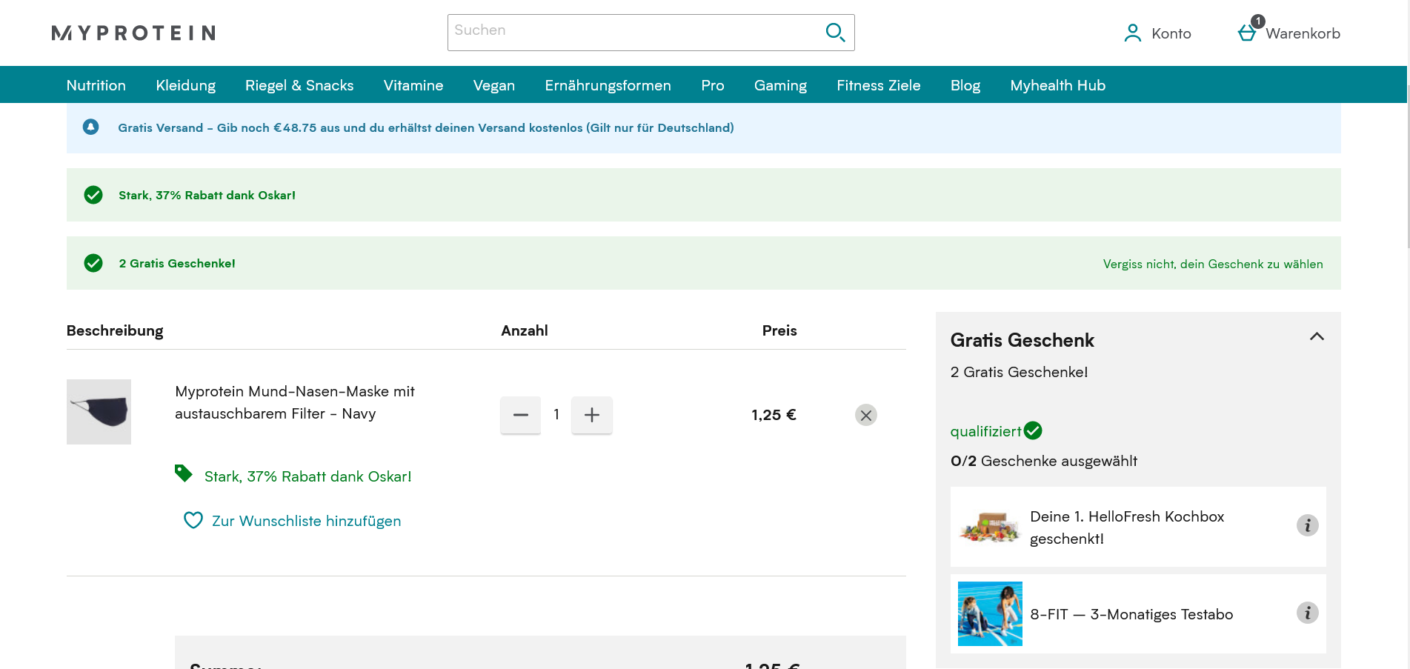Screen dimensions: 1410x669
Task: Open the Riegel & Snacks menu
Action: tap(299, 85)
